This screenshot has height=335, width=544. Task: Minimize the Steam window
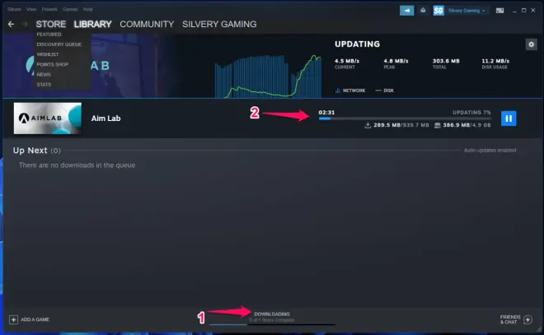tap(514, 11)
